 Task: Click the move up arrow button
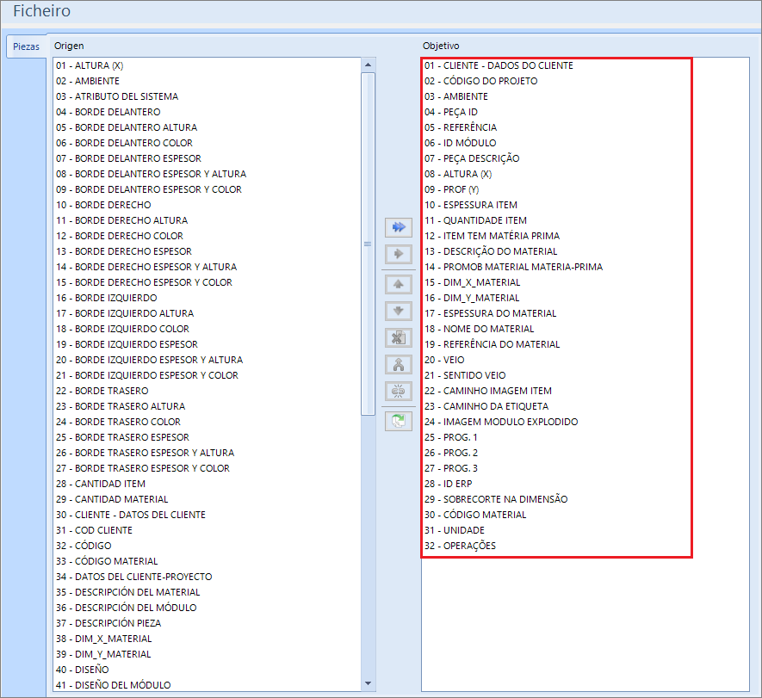[x=399, y=284]
